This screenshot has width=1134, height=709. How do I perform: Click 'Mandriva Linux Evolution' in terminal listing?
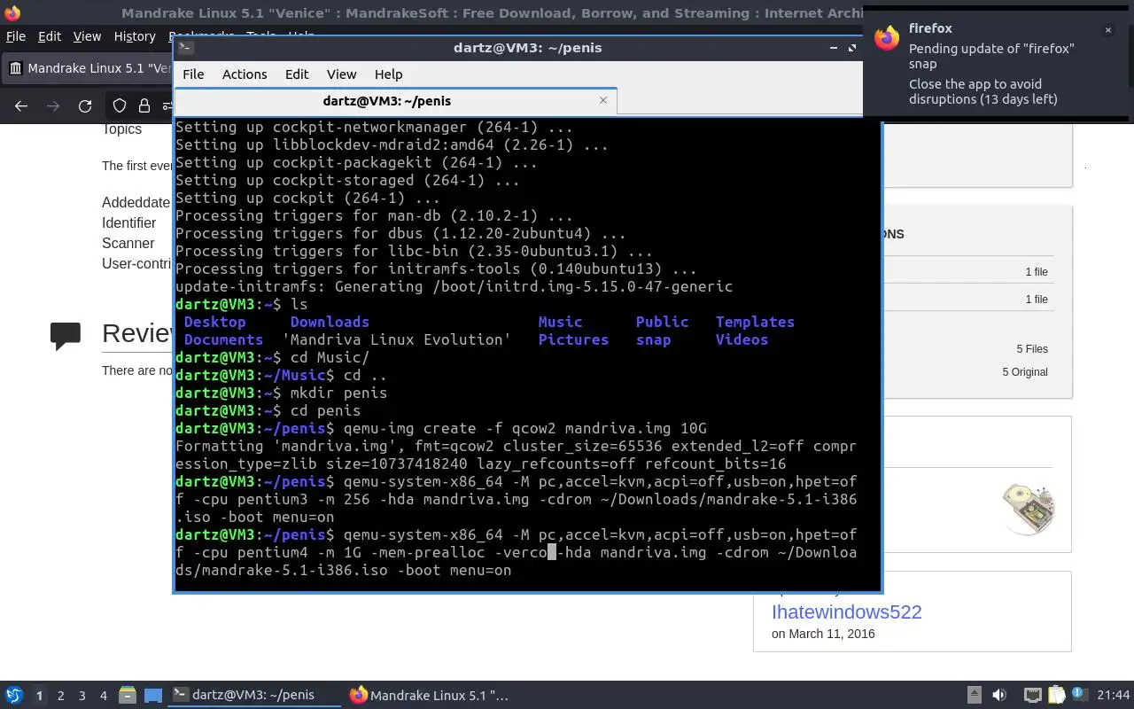pyautogui.click(x=396, y=339)
